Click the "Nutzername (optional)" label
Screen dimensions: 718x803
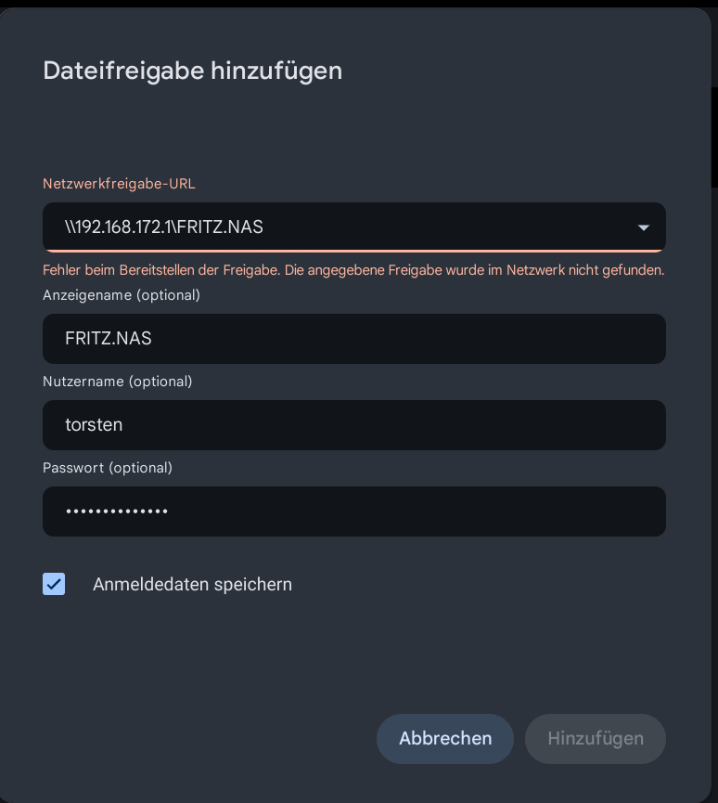pos(118,382)
